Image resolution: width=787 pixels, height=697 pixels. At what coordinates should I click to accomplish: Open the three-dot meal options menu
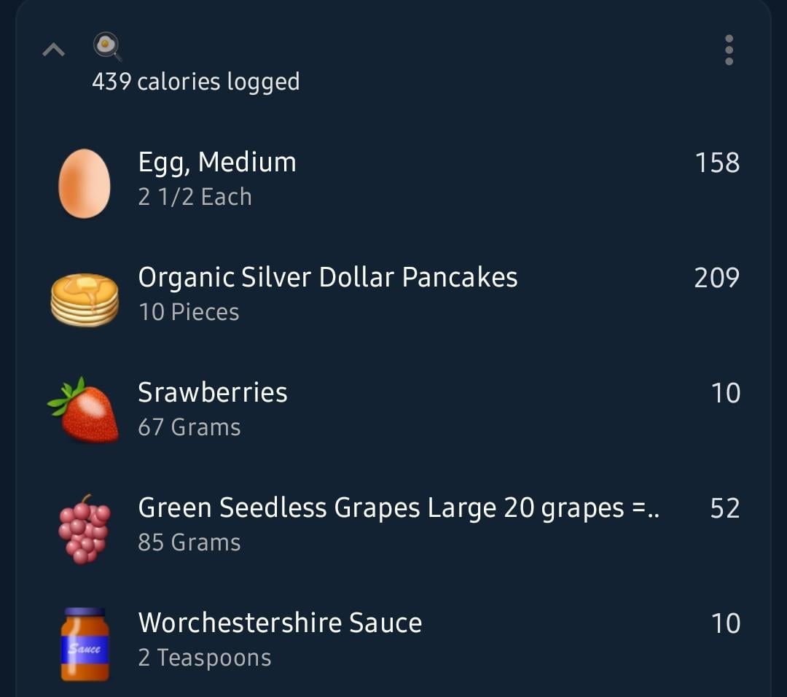729,50
